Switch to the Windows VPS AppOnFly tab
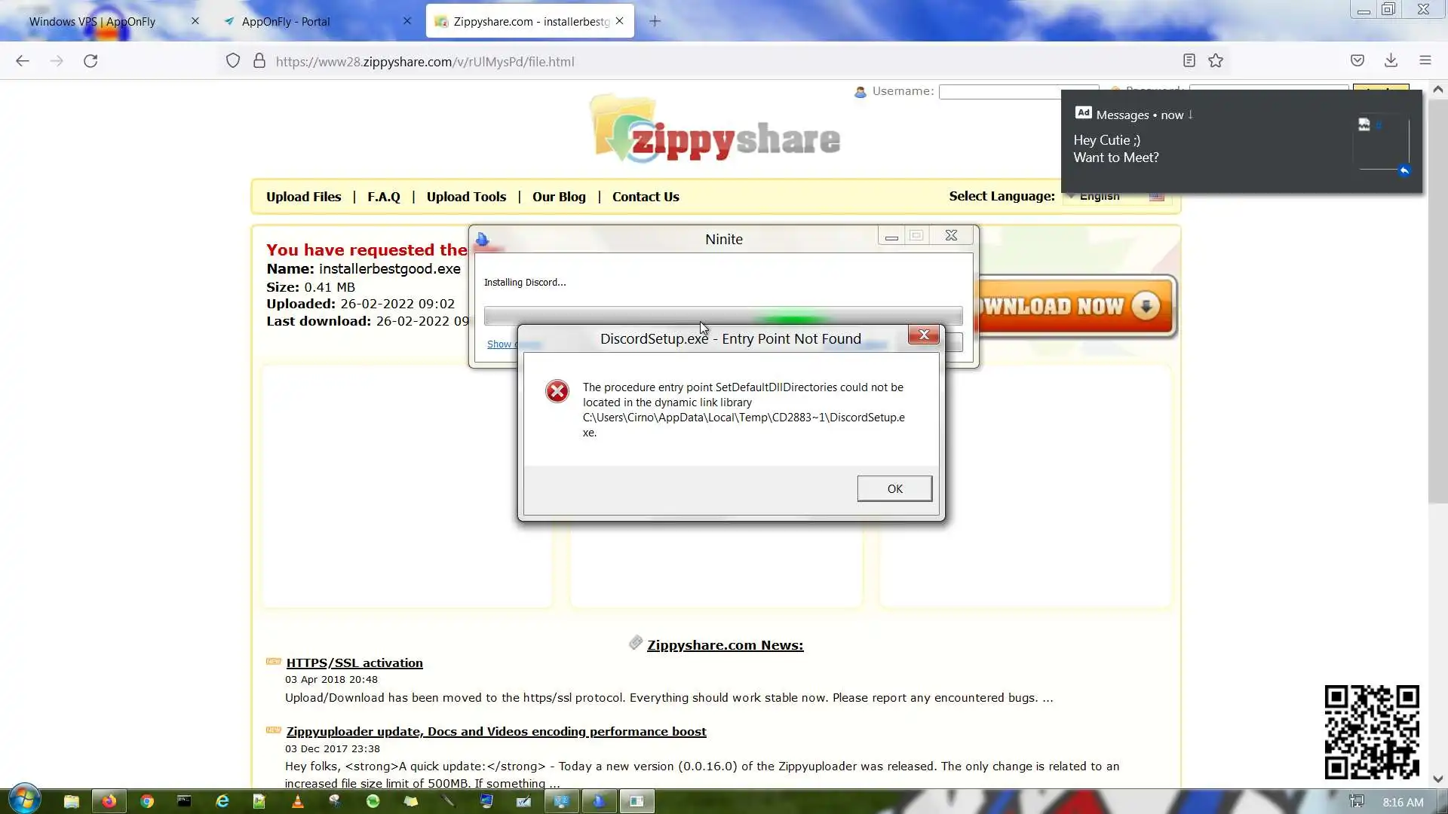 [x=92, y=21]
